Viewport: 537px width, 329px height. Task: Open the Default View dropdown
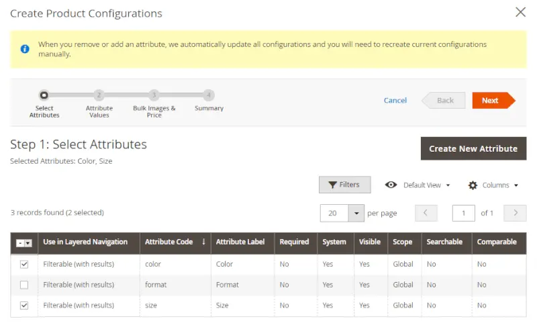click(x=417, y=185)
